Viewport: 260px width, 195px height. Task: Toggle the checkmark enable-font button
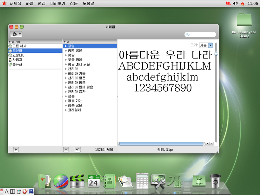click(x=78, y=149)
